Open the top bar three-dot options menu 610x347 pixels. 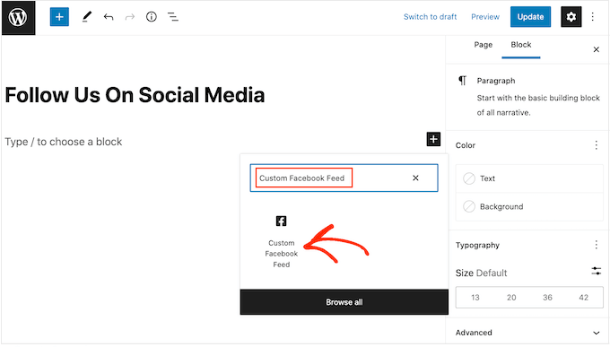coord(592,17)
